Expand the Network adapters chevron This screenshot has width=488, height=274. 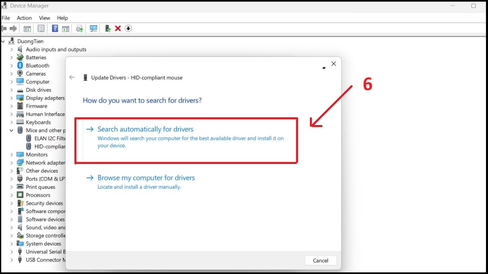11,163
